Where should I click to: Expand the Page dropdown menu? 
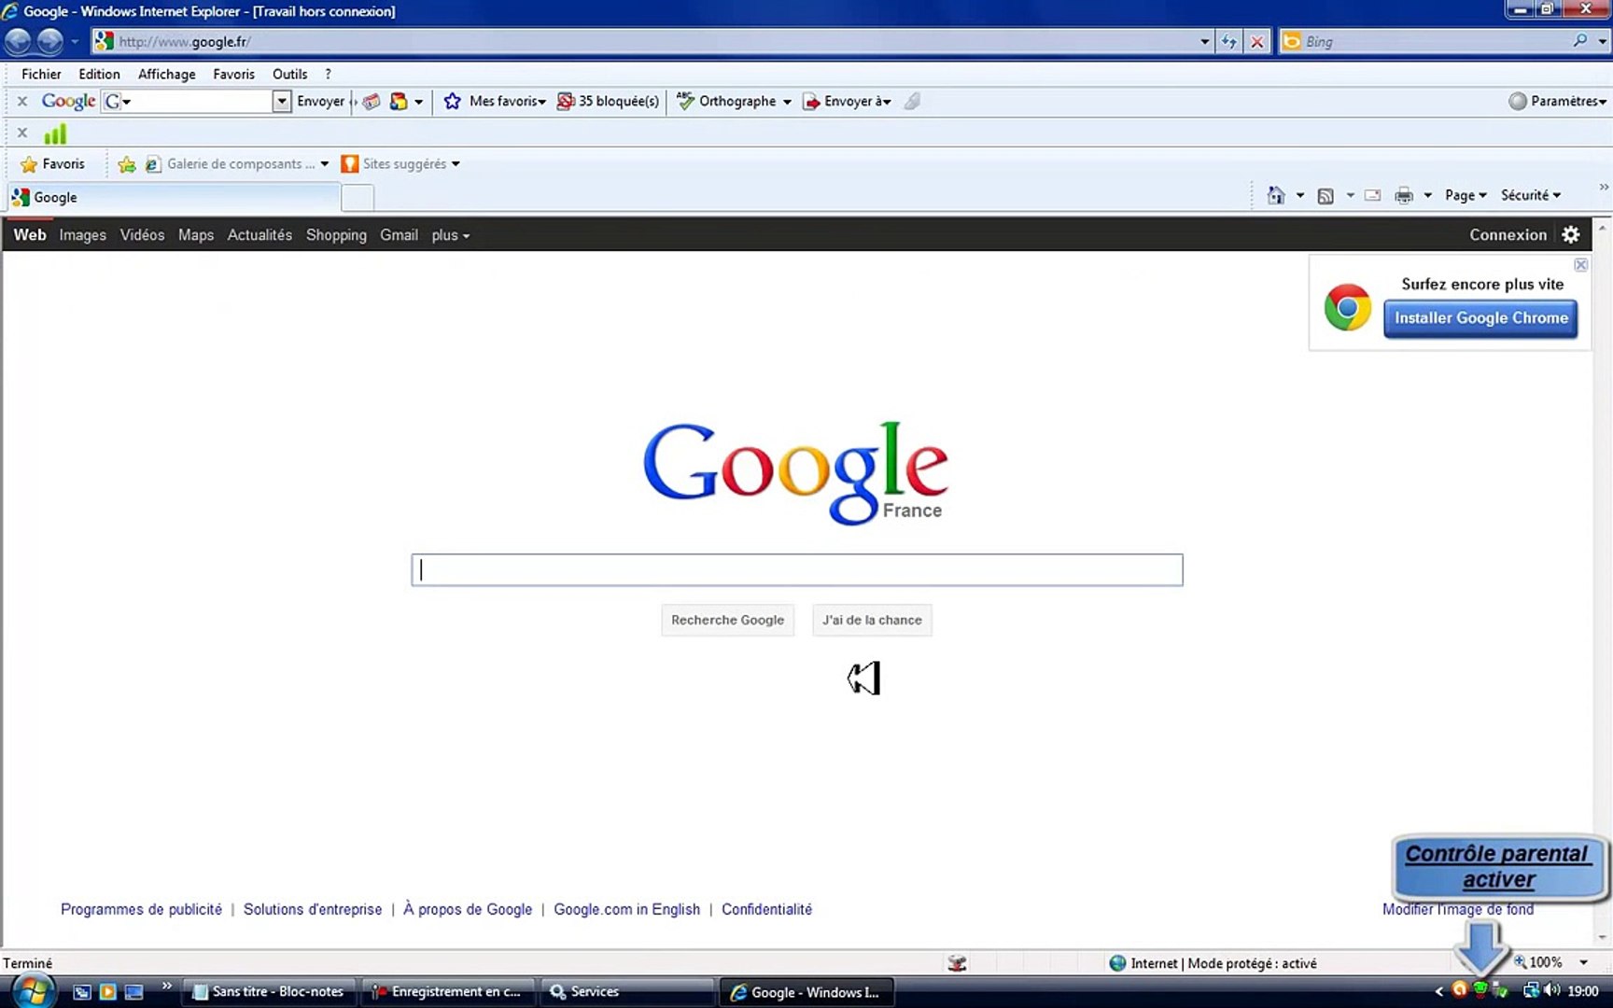(1465, 195)
